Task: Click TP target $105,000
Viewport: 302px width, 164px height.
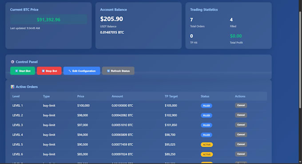Action: pos(171,105)
